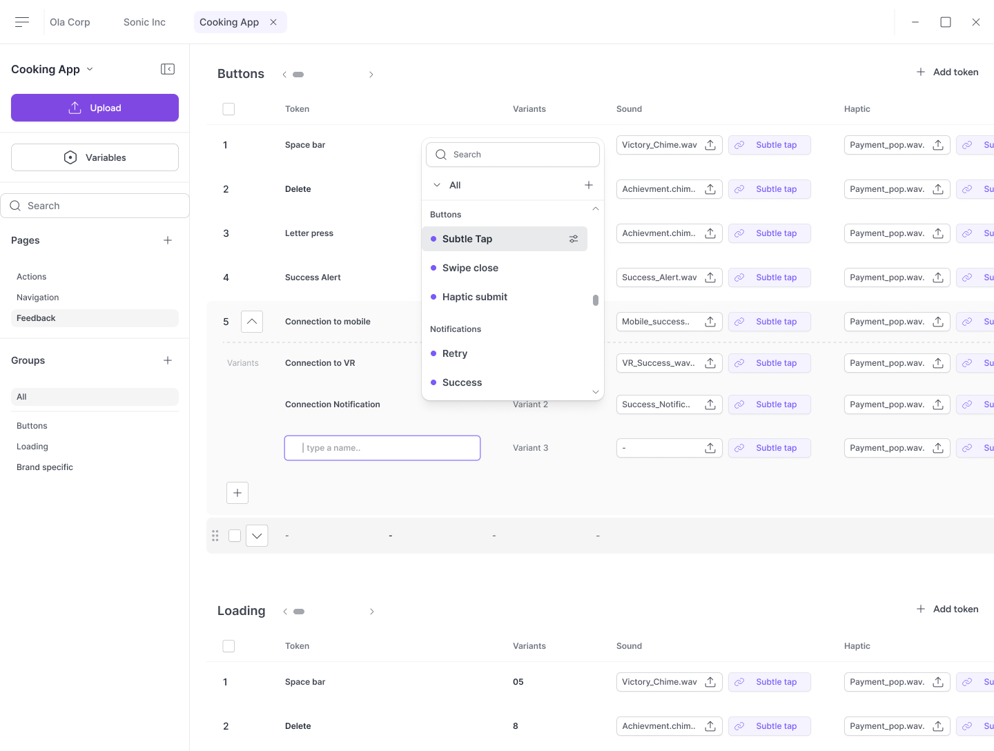Collapse row 5 Connection to mobile variants
Screen dimensions: 994x751
pos(252,322)
